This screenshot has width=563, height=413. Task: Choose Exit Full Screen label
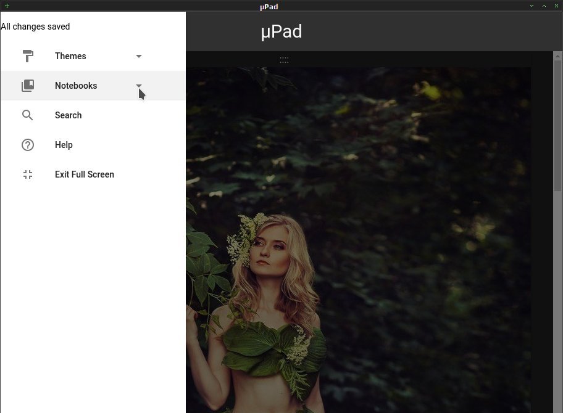pos(85,174)
